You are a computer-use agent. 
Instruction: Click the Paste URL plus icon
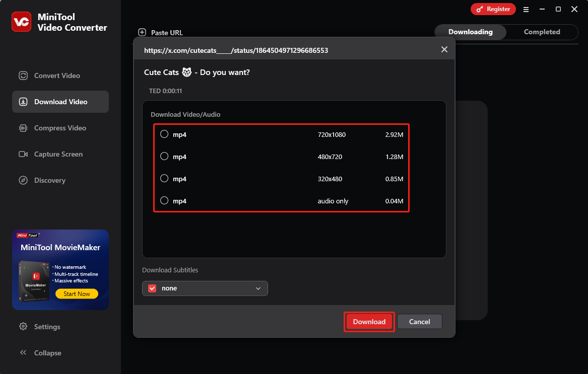tap(142, 32)
